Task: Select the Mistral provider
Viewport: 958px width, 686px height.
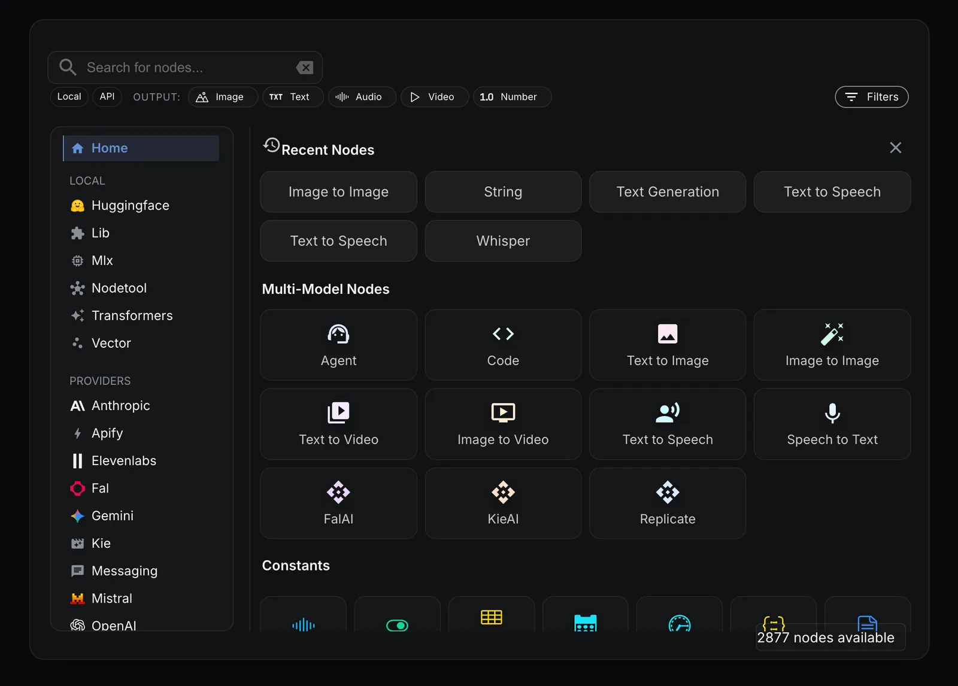Action: pos(141,598)
